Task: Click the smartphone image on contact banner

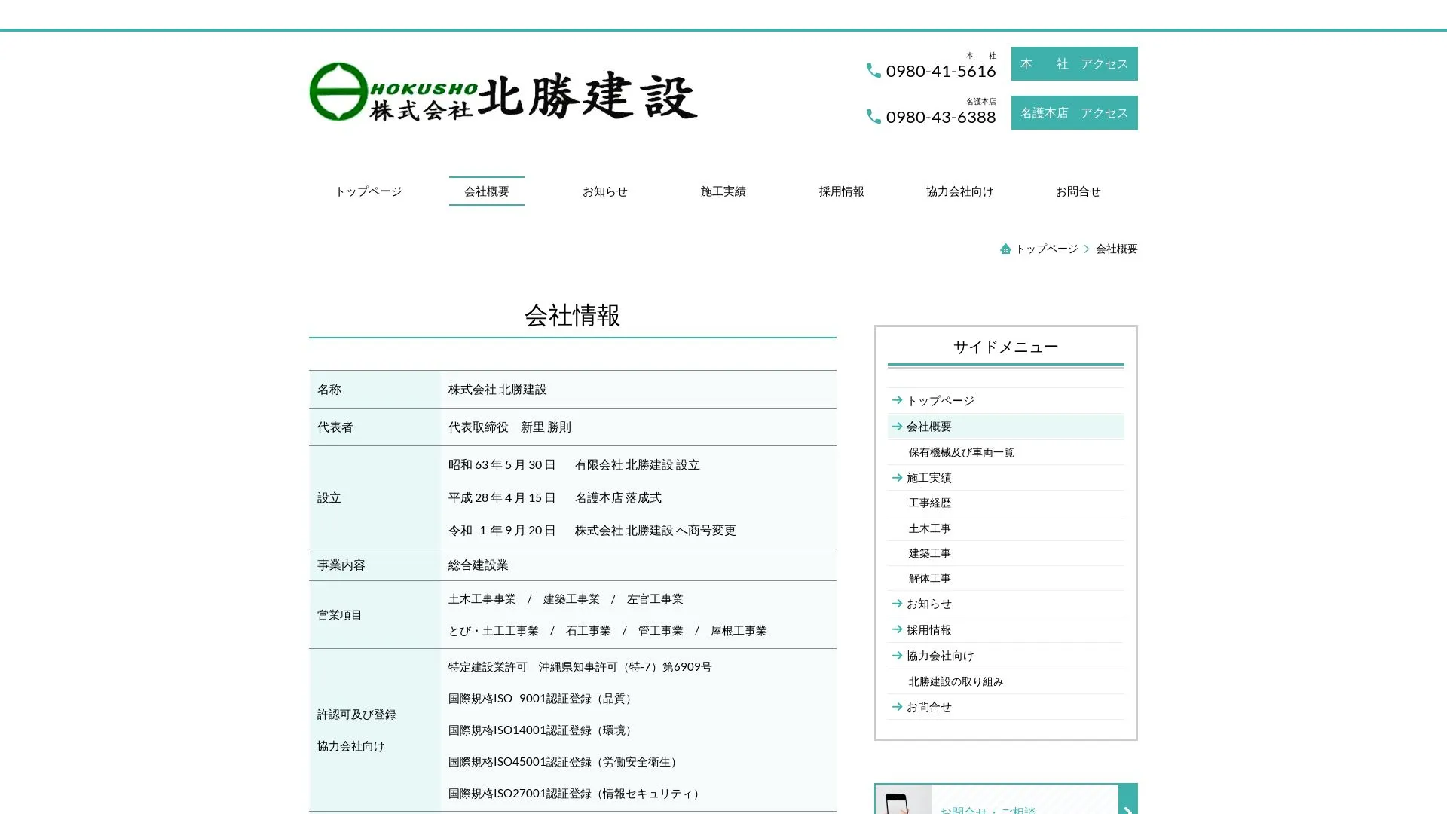Action: 904,800
